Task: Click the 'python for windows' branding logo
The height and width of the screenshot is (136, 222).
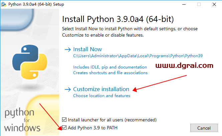Action: 22,120
